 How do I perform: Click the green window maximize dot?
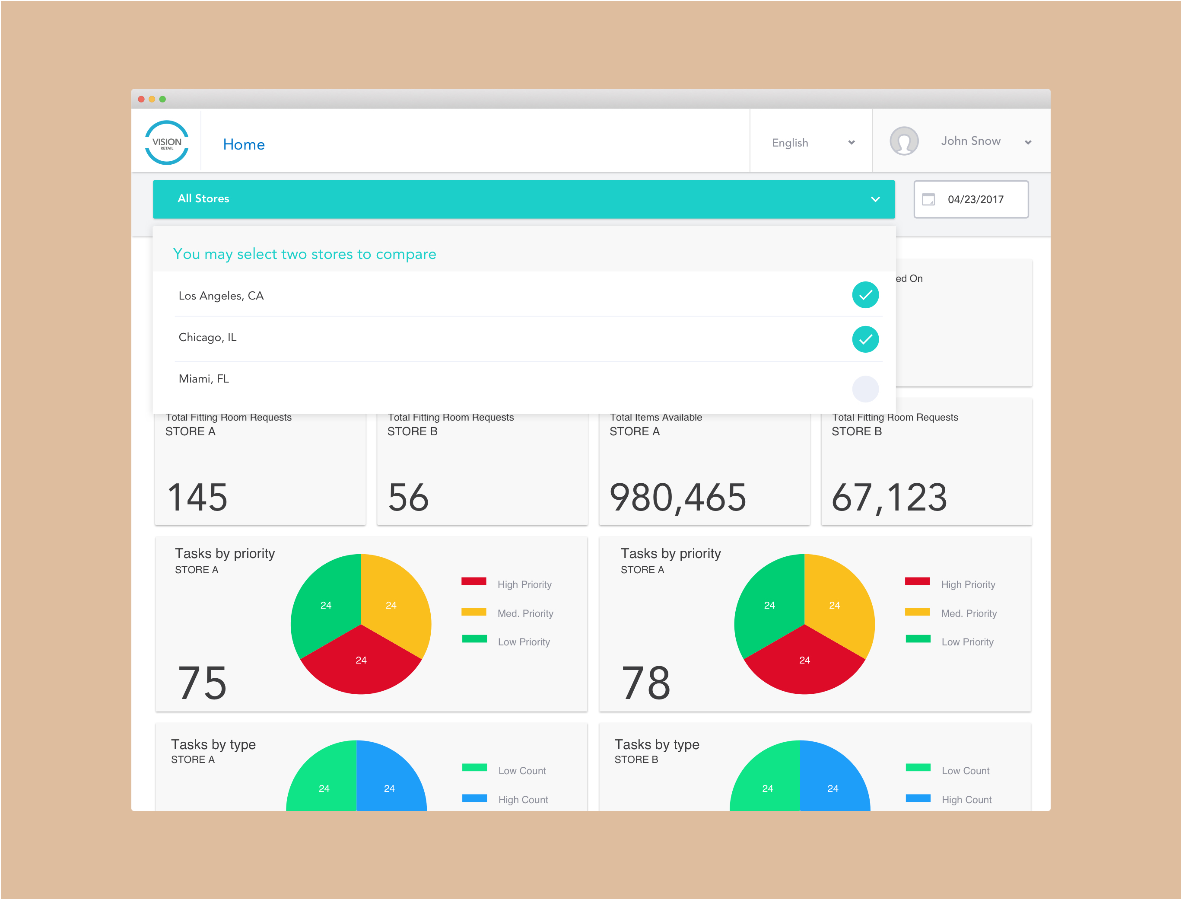(x=163, y=99)
